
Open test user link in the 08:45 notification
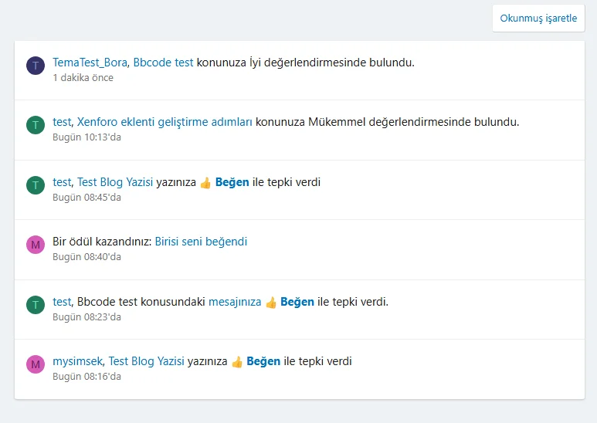(x=62, y=182)
